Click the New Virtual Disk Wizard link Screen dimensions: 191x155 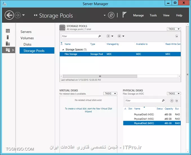click(88, 110)
